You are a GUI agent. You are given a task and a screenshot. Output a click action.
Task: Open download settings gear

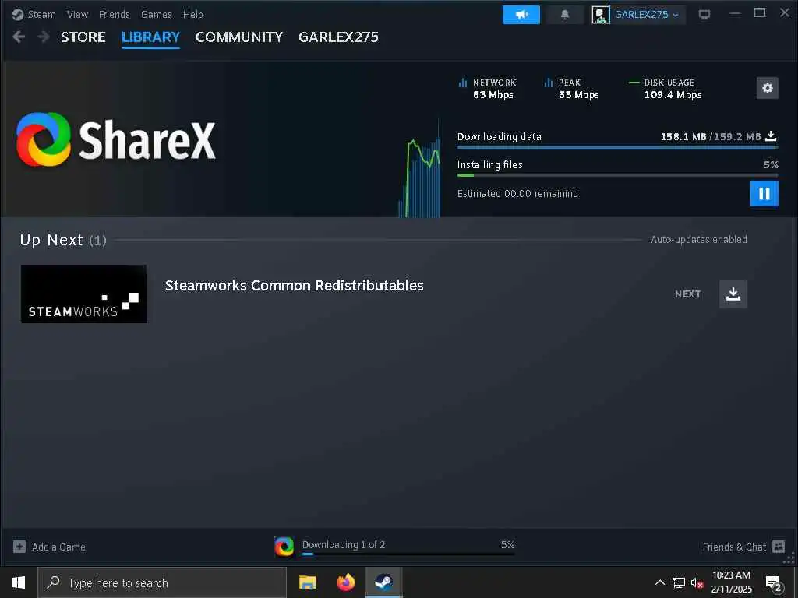pos(767,88)
